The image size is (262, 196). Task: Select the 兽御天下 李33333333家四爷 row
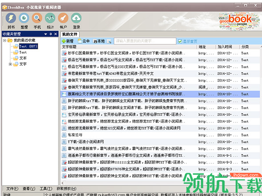[160, 81]
